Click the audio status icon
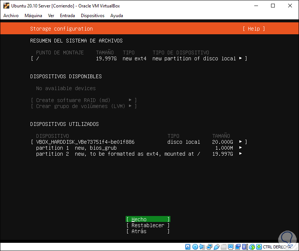This screenshot has width=299, height=251. (202, 247)
